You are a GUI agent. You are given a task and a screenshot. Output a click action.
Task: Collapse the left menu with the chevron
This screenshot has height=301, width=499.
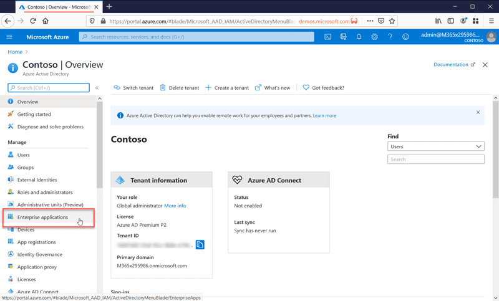click(x=97, y=88)
